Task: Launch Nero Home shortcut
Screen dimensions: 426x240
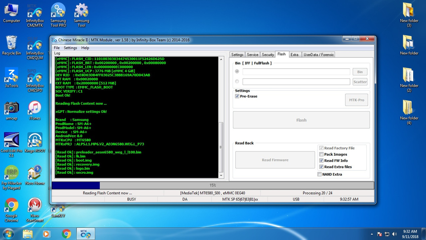Action: [x=35, y=175]
